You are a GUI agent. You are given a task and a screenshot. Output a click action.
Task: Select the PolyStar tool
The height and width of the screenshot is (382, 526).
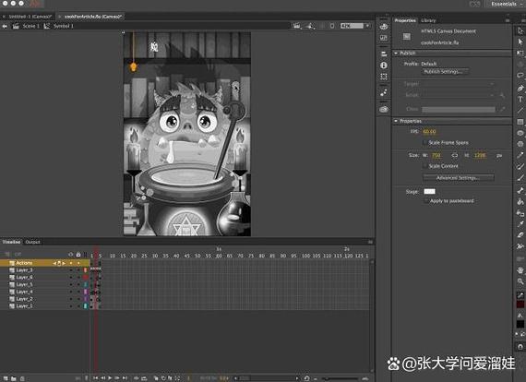(520, 144)
